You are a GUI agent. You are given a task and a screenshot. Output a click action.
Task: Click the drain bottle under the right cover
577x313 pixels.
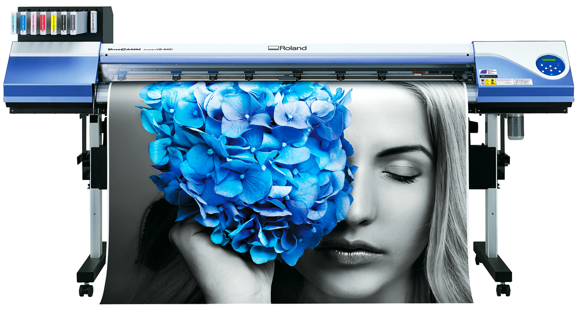(x=516, y=126)
